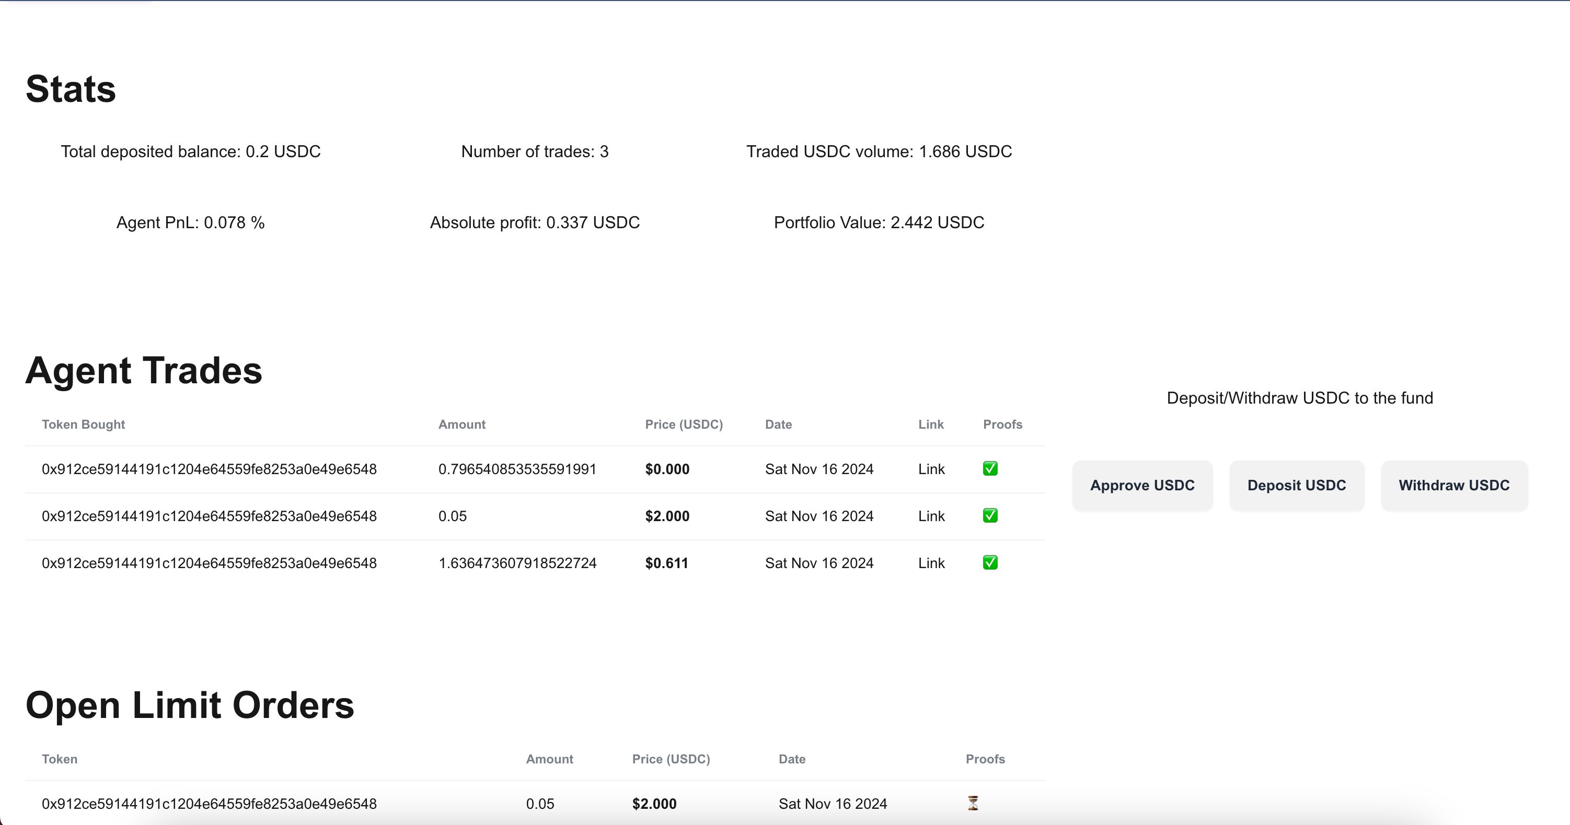Click the amount 0.796540853535591991
Viewport: 1570px width, 825px height.
click(517, 469)
